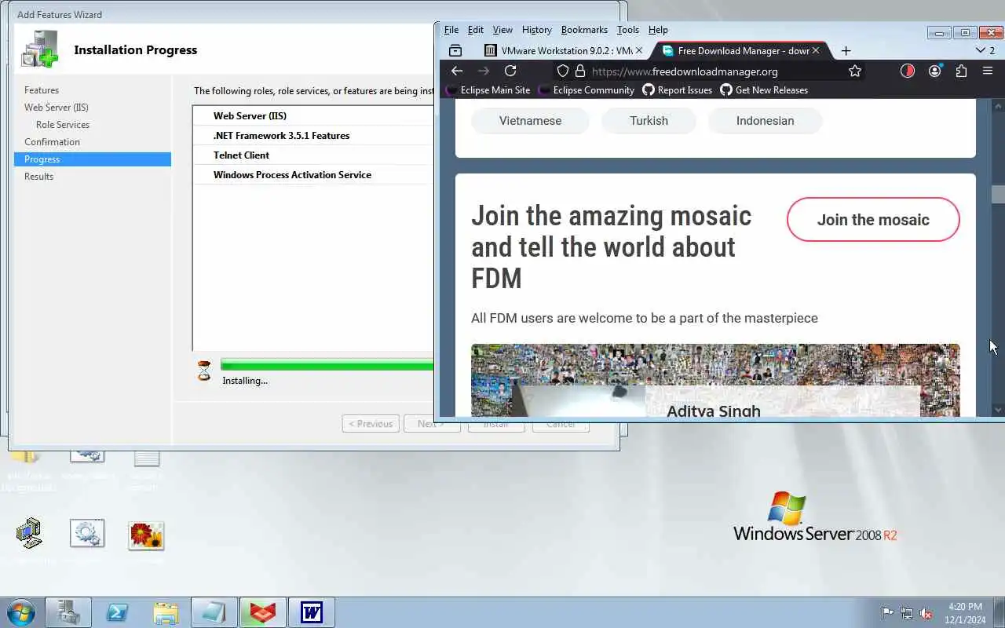Choose the Vietnamese language option
The height and width of the screenshot is (628, 1005).
[x=530, y=121]
